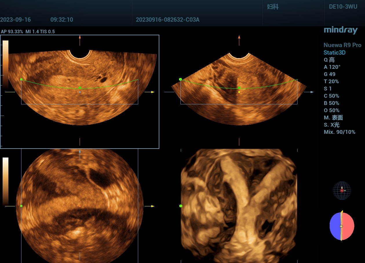Click the top-left plane color scale bar
365x263 pixels.
point(6,64)
